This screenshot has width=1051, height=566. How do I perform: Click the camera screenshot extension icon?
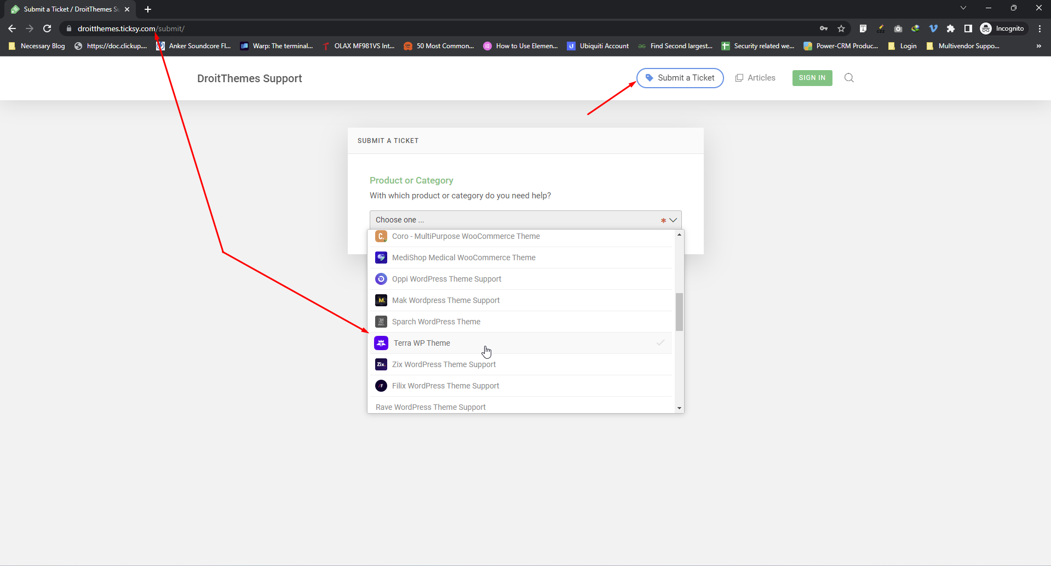point(898,28)
